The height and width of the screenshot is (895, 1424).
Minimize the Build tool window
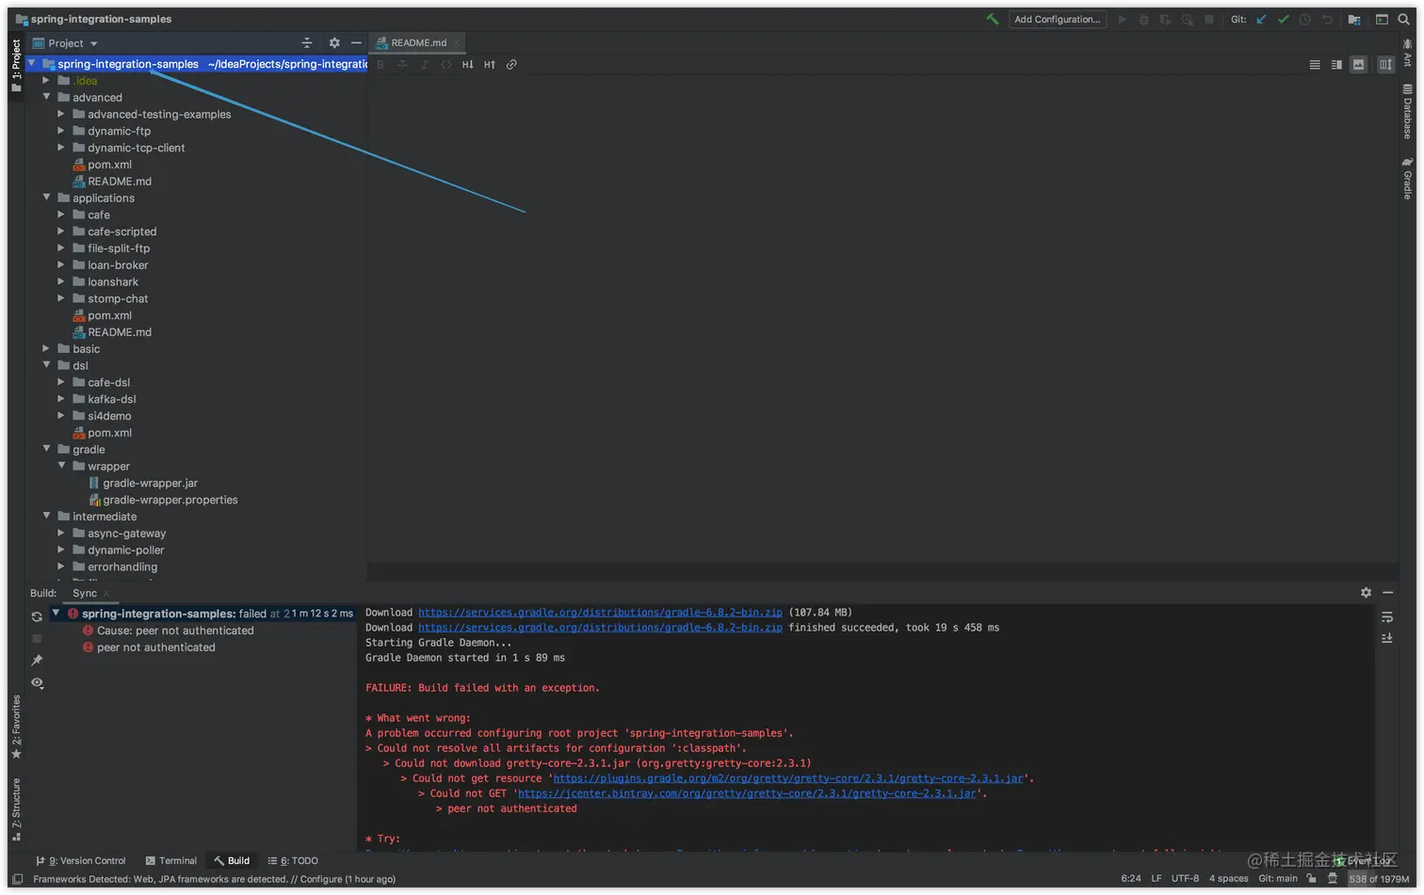coord(1387,593)
